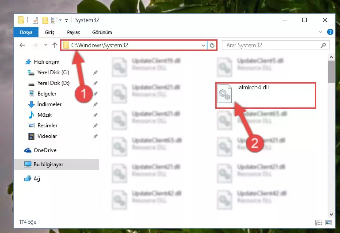
Task: Click the scrollbar down arrow
Action: [331, 214]
